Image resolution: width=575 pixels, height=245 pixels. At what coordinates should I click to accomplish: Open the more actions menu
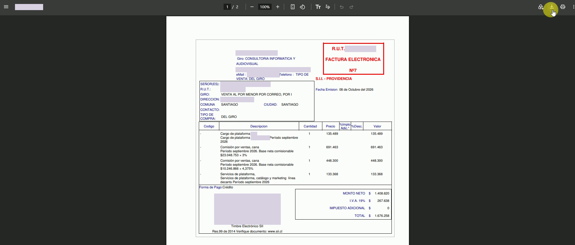tap(573, 7)
